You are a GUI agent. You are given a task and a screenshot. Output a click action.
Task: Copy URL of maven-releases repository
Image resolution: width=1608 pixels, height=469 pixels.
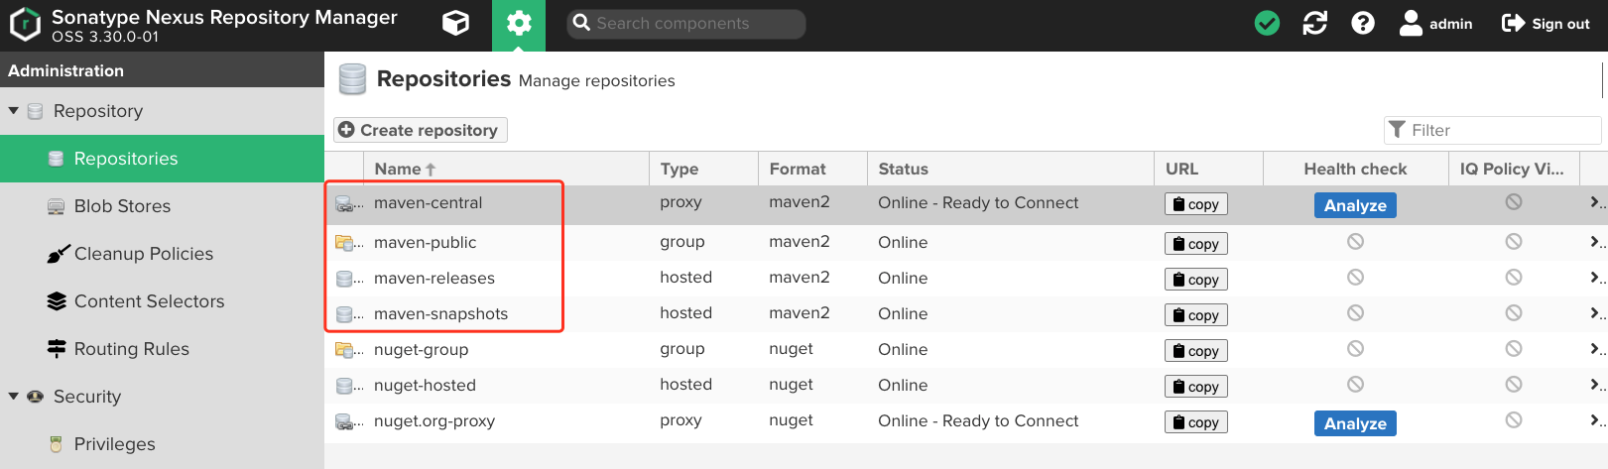pos(1196,280)
